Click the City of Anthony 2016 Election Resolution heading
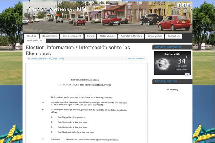215x143 pixels. pos(85,85)
